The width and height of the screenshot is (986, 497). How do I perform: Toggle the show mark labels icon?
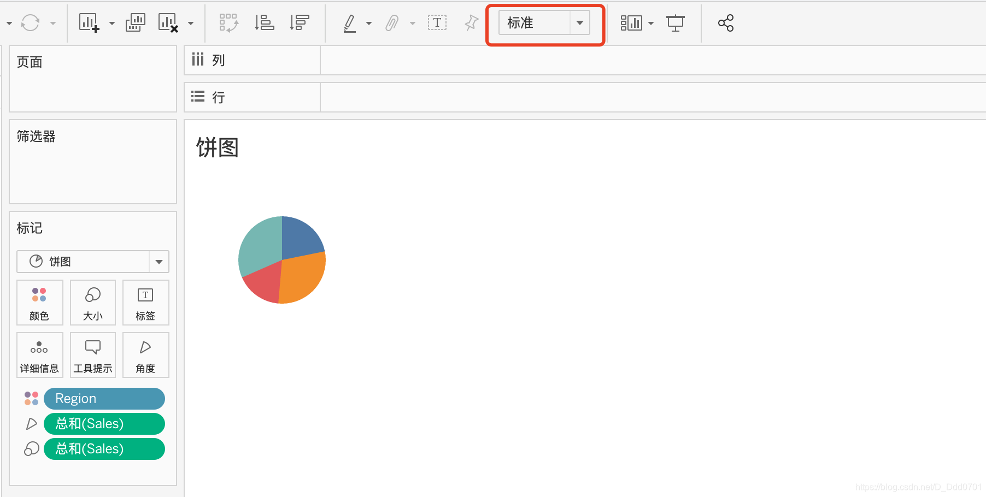(437, 23)
